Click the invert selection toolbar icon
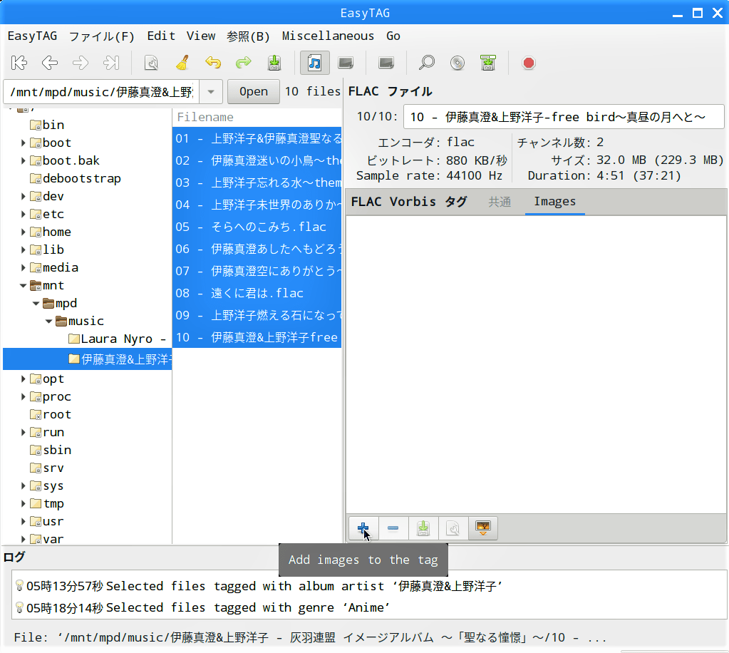This screenshot has width=729, height=653. [x=386, y=63]
